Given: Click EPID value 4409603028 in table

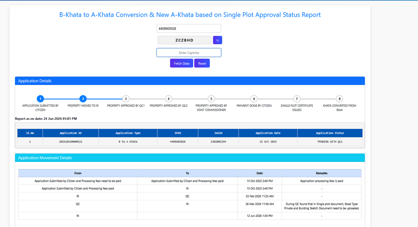Looking at the screenshot, I should coord(178,142).
